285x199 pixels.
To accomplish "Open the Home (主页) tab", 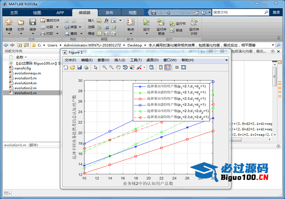I will tap(14, 13).
